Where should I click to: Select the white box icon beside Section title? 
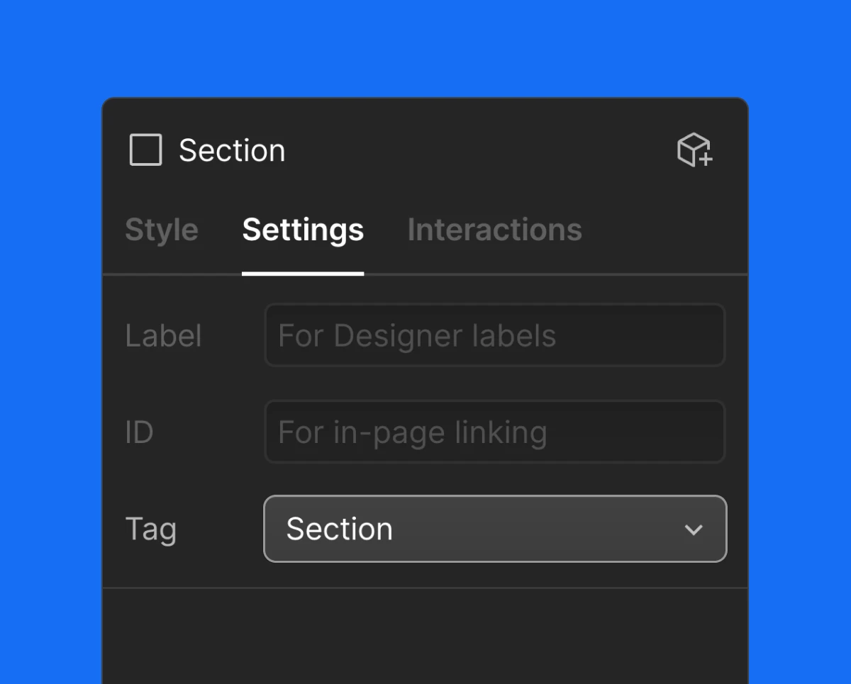[145, 150]
